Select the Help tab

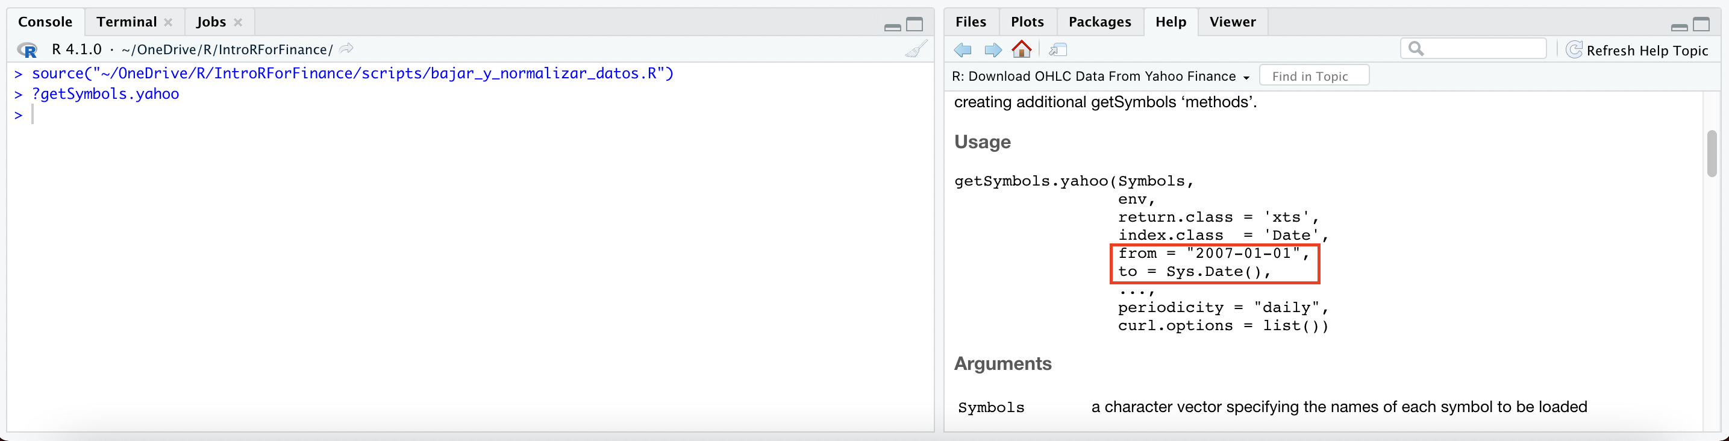click(x=1171, y=22)
